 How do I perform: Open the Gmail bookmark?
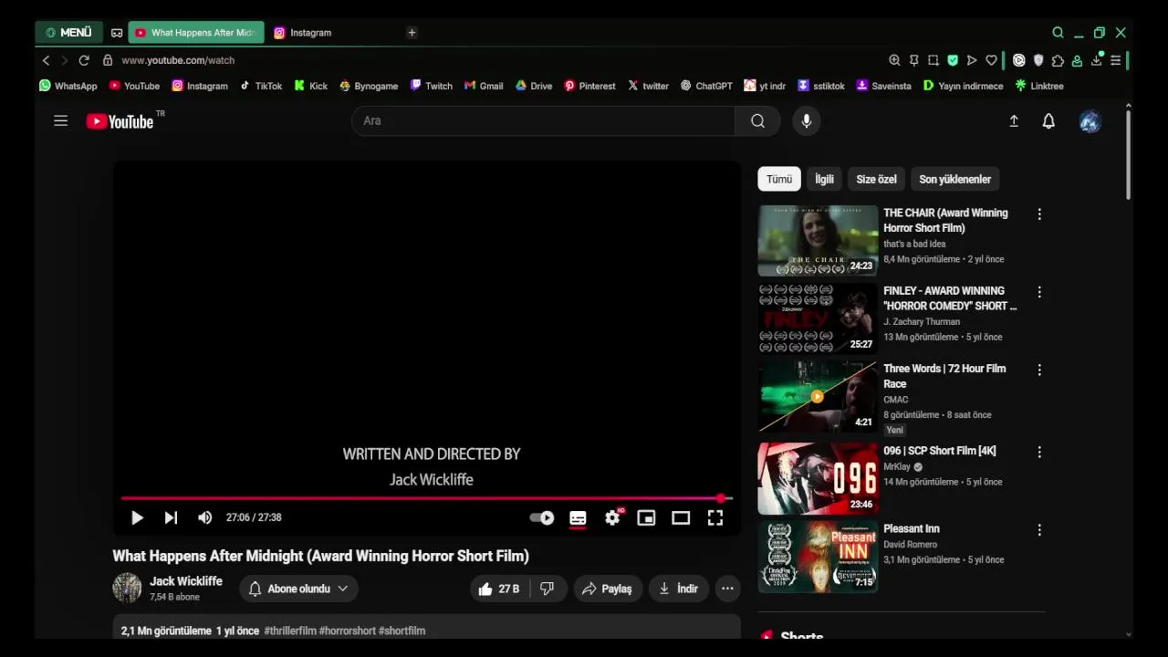click(484, 86)
